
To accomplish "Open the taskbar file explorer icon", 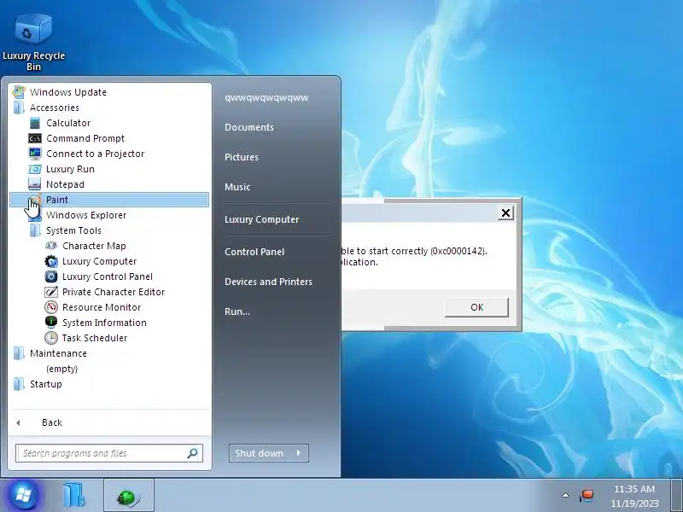I will [74, 495].
